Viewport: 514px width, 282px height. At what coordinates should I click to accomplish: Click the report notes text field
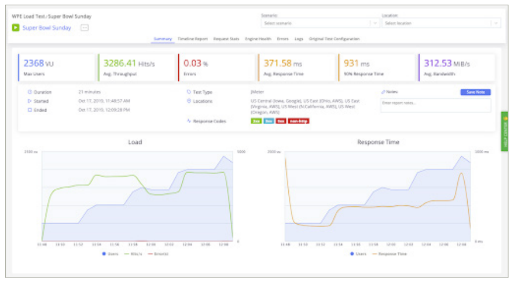(x=435, y=105)
